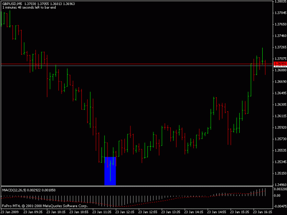
Task: Click the MACD 0.00 scale label
Action: click(277, 196)
